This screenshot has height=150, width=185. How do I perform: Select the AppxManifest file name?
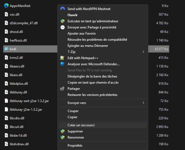pyautogui.click(x=20, y=6)
